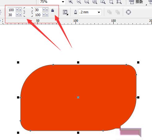Click the To Back of Layer icon

tap(118, 12)
